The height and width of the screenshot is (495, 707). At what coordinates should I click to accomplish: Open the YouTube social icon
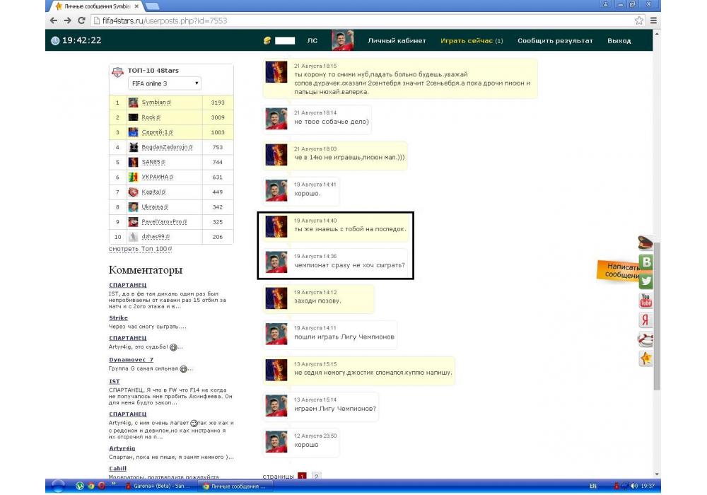pos(646,301)
